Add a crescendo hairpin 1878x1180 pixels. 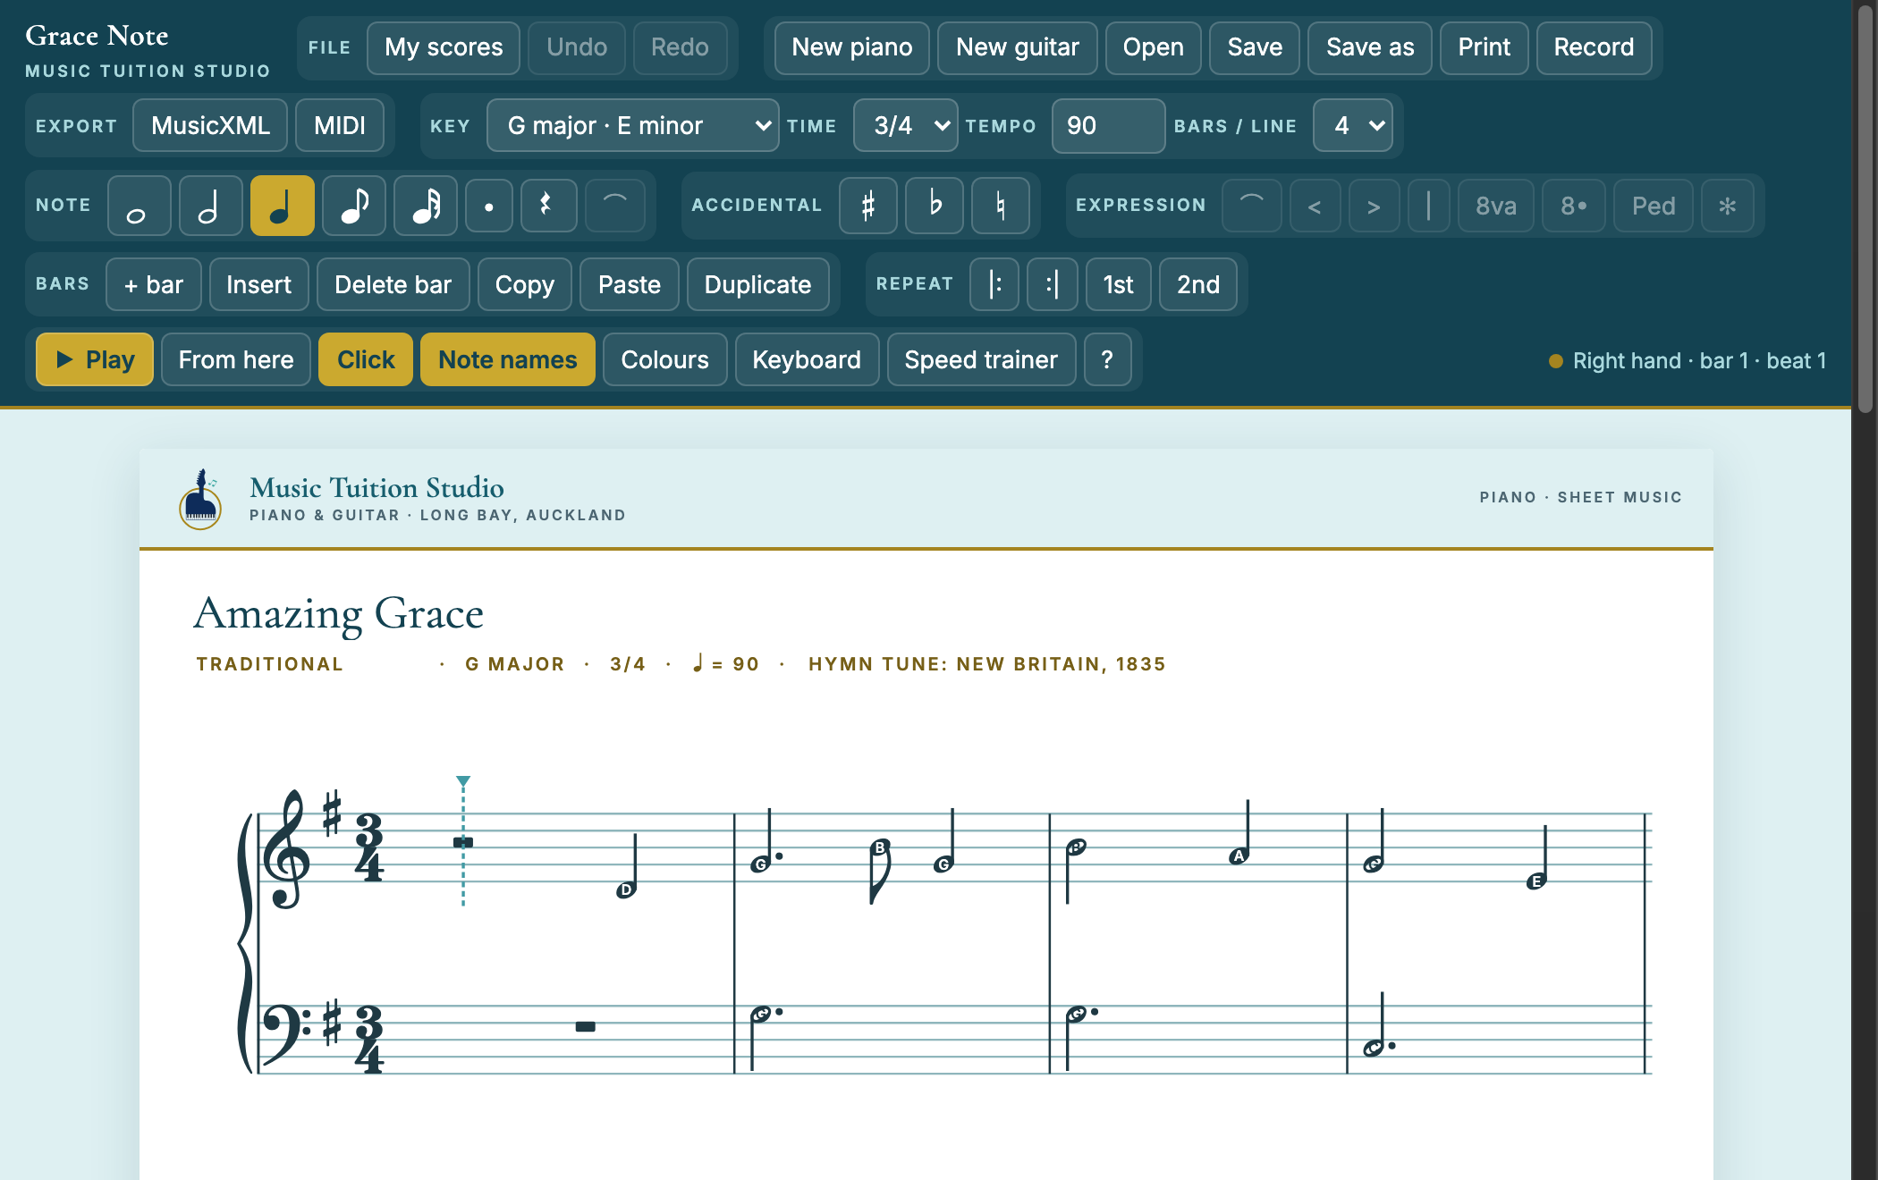(x=1314, y=206)
